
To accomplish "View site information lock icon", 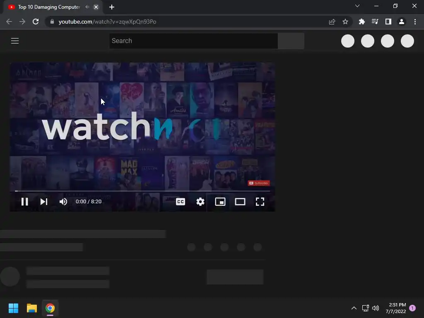I will [x=52, y=22].
